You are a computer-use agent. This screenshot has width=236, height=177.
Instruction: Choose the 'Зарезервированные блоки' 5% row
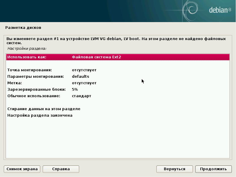(x=118, y=90)
